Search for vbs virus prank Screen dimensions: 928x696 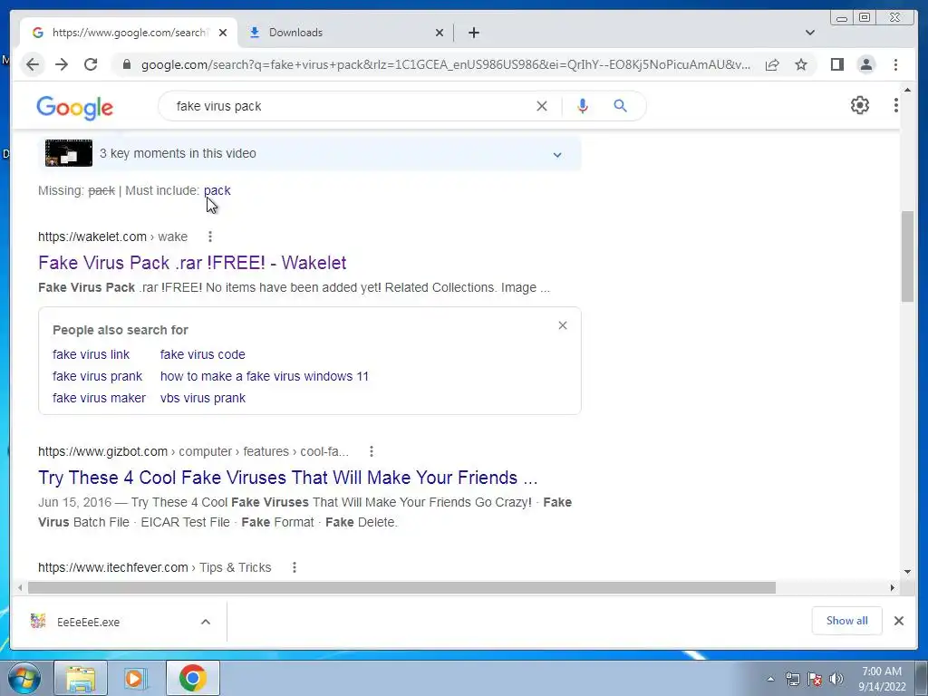203,399
